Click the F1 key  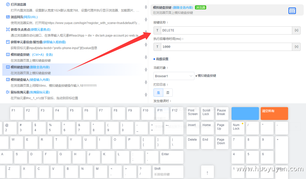17,114
